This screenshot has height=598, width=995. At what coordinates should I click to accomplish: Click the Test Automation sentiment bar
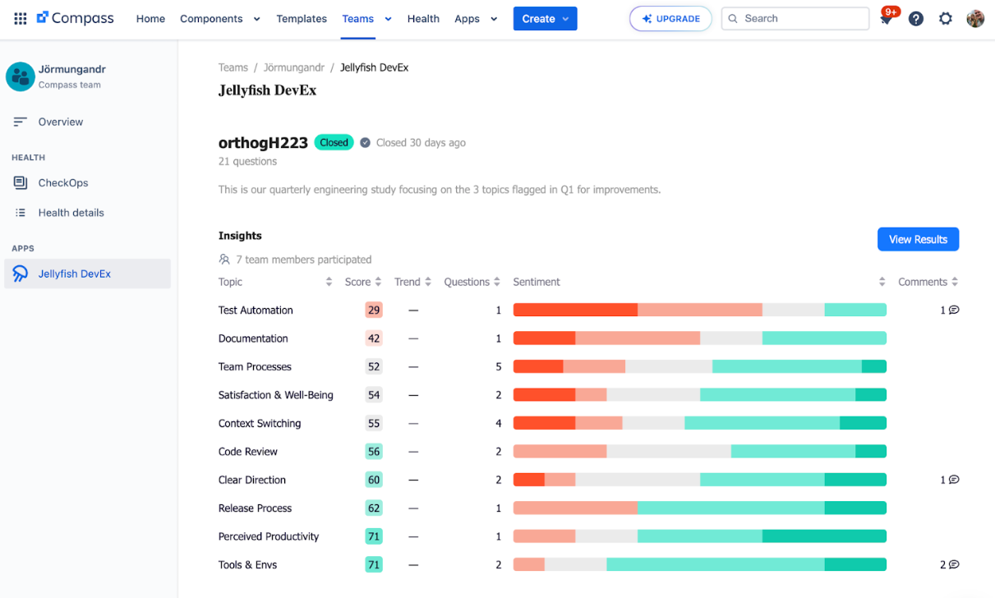tap(698, 310)
